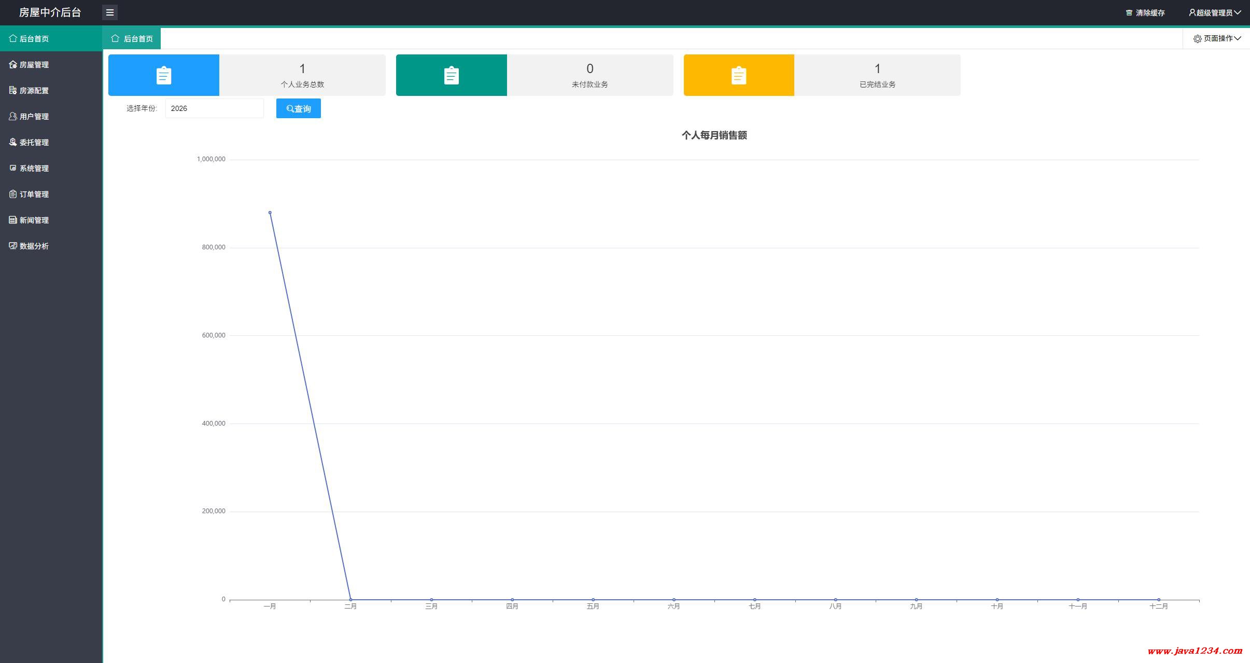Expand the 系统管理 sidebar menu
Screen dimensions: 1250x663
[34, 168]
